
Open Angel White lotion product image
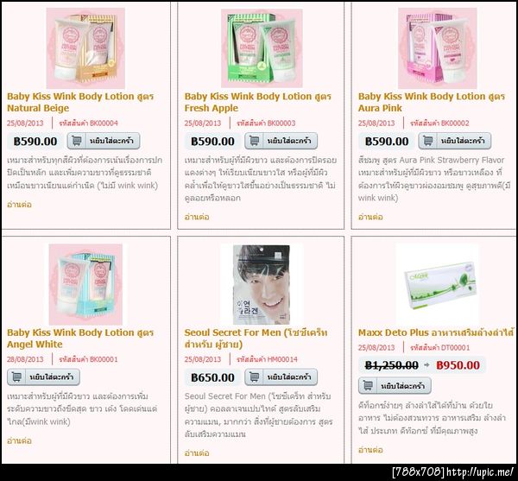[x=85, y=284]
